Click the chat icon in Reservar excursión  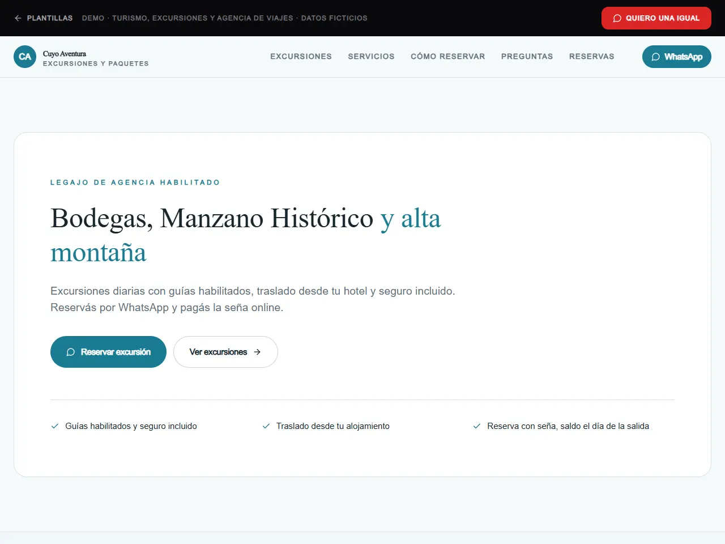coord(71,352)
